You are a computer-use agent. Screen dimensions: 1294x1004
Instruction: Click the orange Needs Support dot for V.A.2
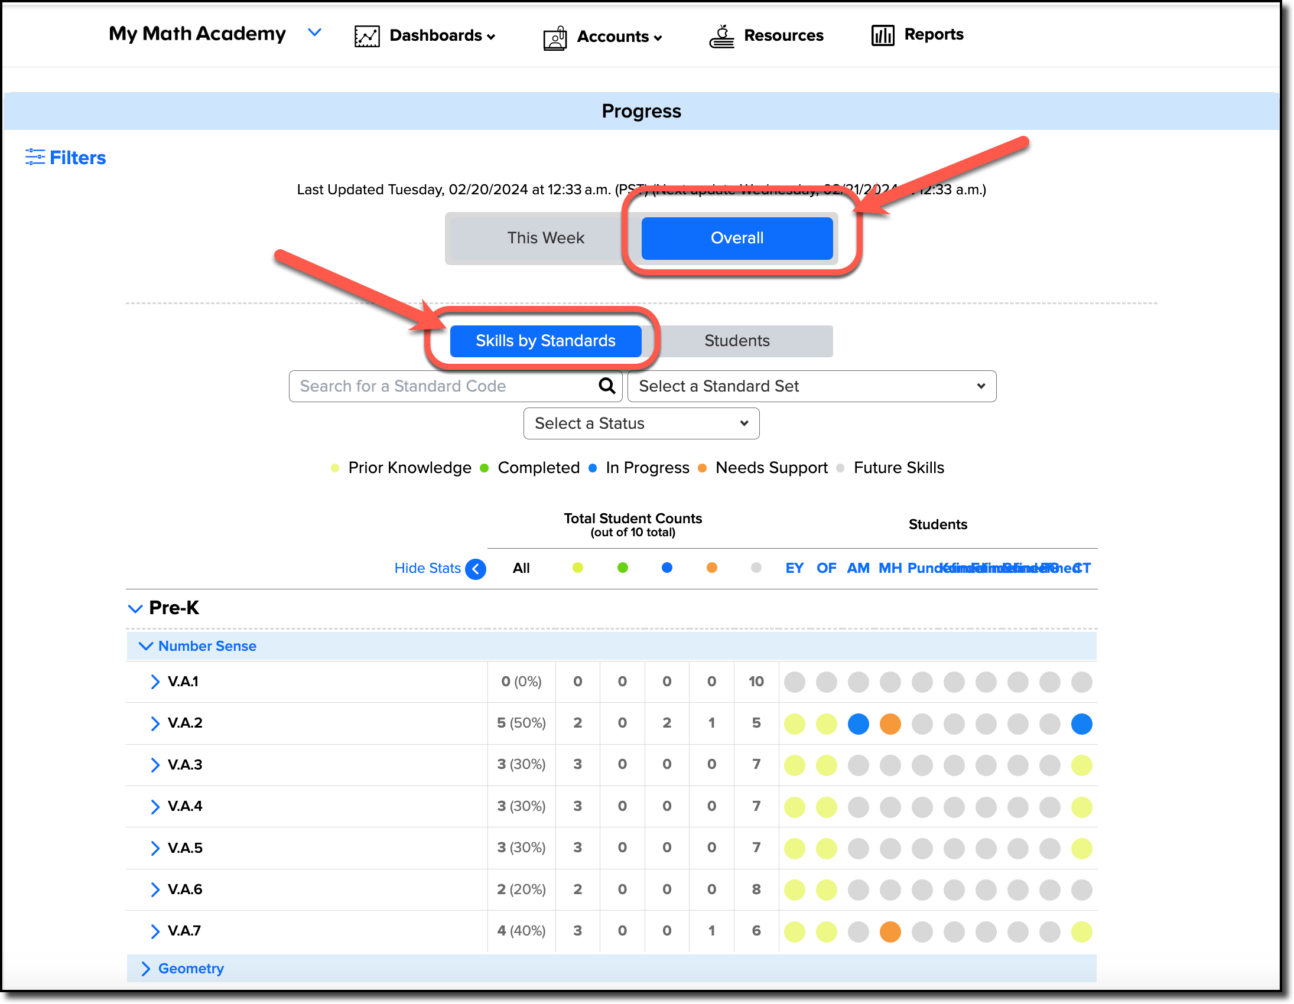(x=890, y=723)
